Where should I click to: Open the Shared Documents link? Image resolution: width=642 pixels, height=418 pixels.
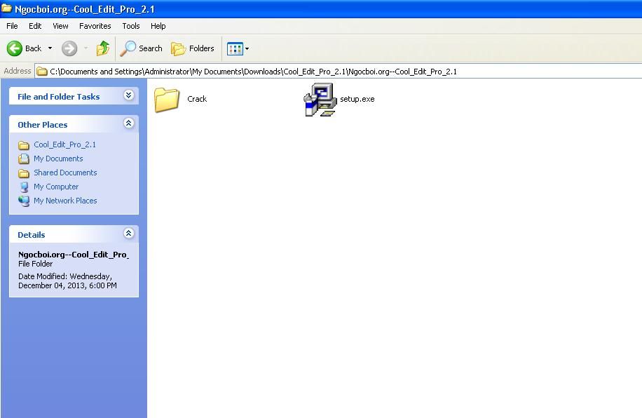(x=65, y=173)
